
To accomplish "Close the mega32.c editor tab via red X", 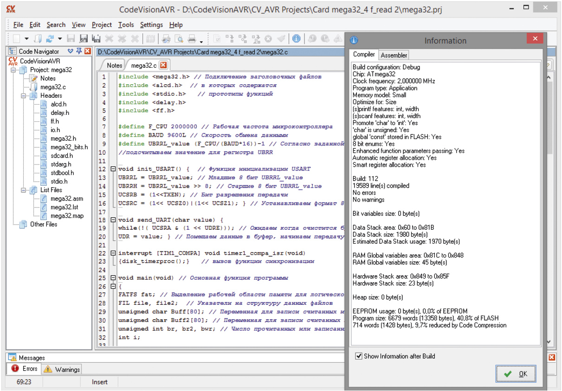I will tap(163, 65).
